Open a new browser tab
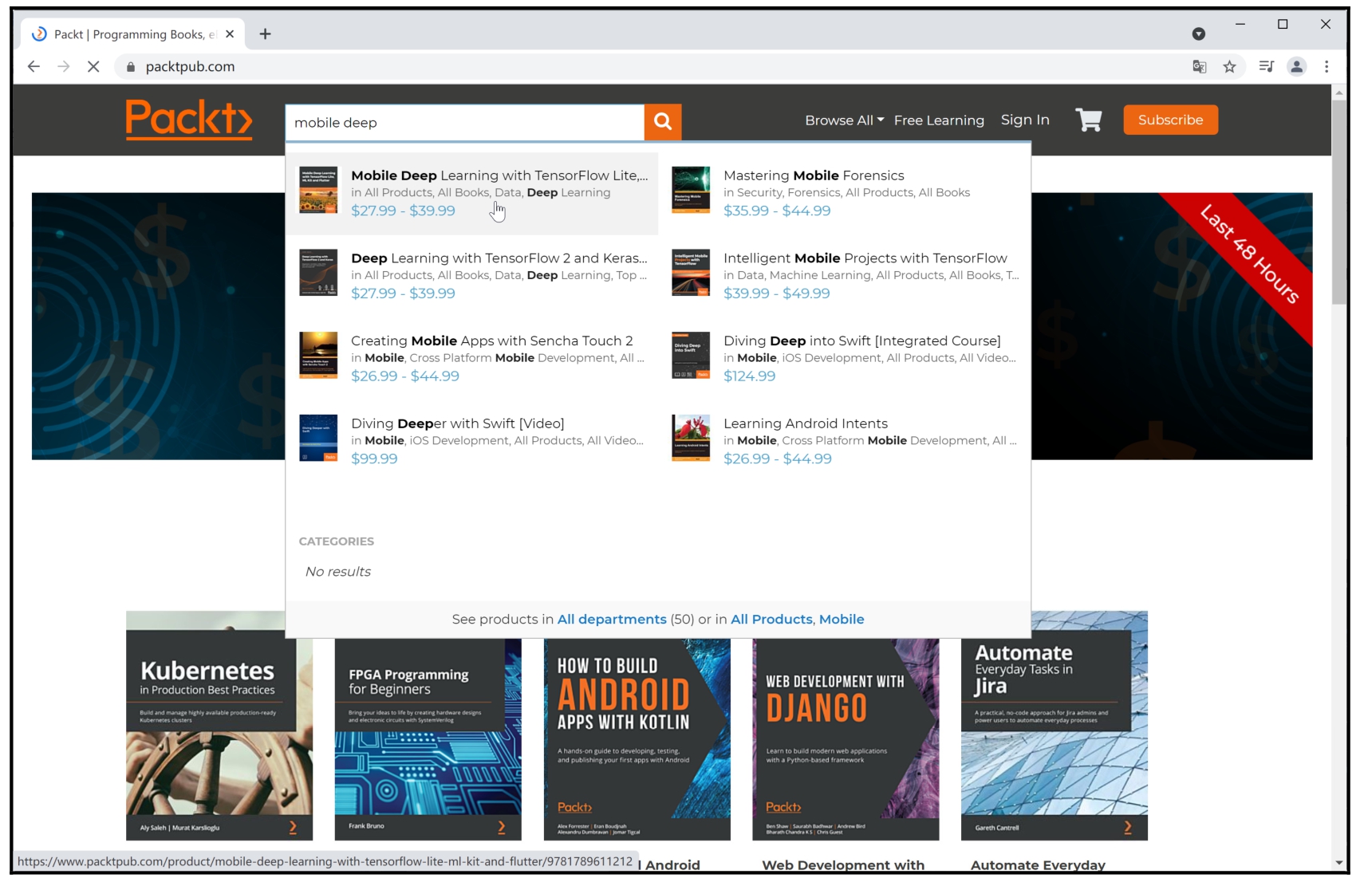The height and width of the screenshot is (882, 1360). pyautogui.click(x=266, y=34)
